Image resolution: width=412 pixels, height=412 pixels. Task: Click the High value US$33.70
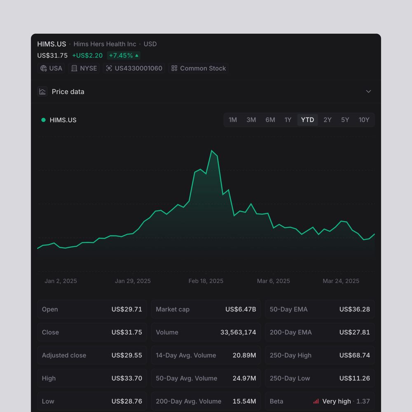click(126, 378)
